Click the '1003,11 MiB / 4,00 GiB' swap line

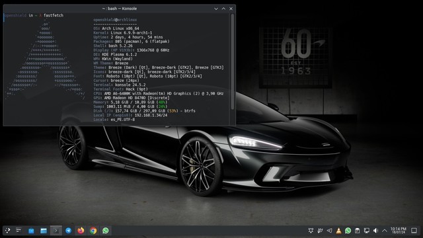(x=130, y=106)
